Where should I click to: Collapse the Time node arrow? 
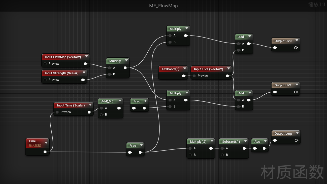click(x=46, y=142)
